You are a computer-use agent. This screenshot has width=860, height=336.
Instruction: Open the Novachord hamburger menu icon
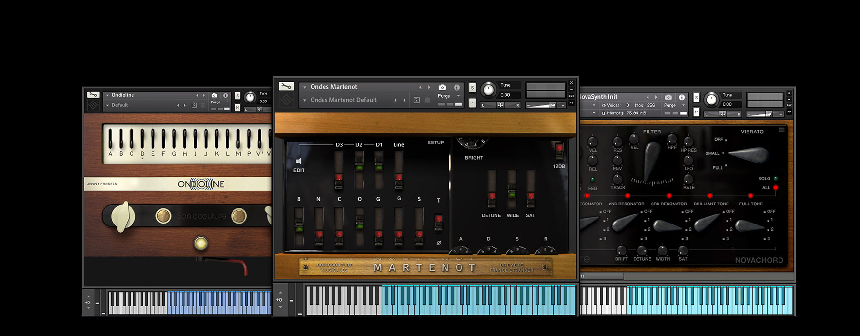point(781,130)
